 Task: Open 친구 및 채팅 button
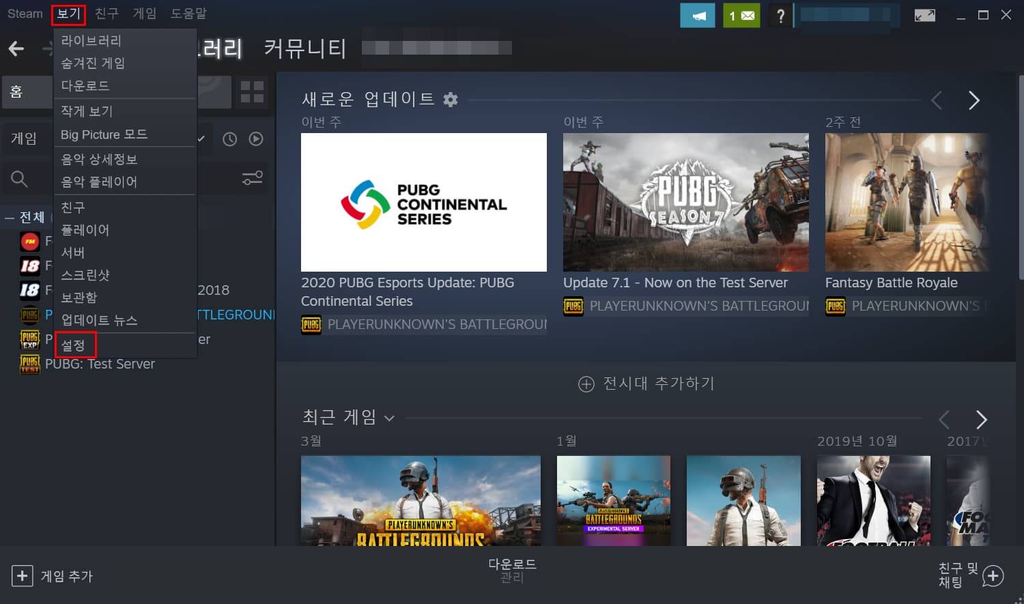tap(970, 575)
